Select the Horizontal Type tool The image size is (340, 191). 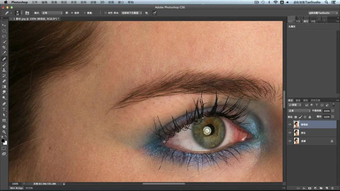coord(4,109)
